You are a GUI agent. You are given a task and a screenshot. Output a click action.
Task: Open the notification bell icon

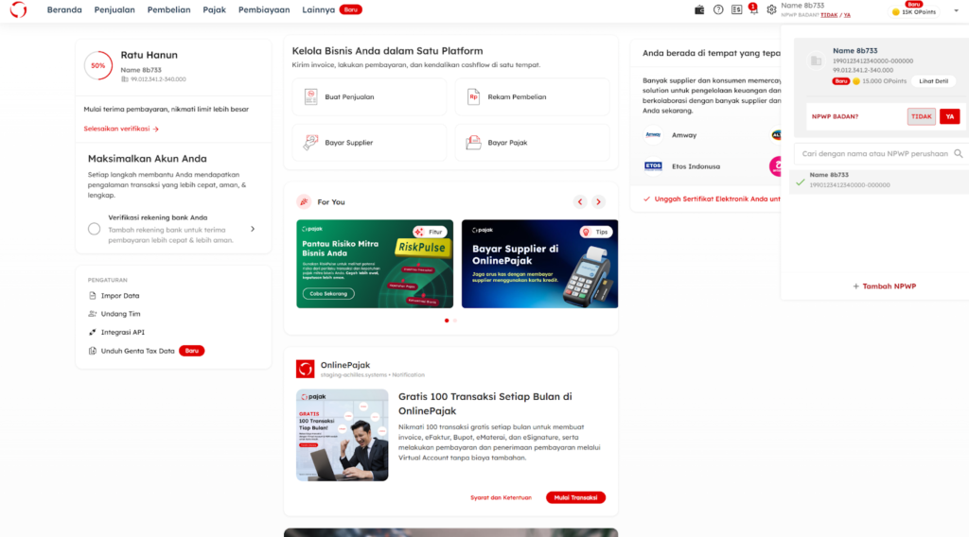coord(753,9)
